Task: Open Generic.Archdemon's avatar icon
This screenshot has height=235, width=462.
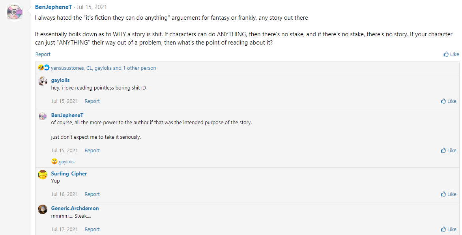Action: (x=43, y=209)
